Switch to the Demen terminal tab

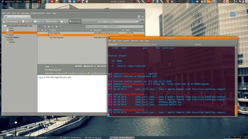(x=215, y=44)
